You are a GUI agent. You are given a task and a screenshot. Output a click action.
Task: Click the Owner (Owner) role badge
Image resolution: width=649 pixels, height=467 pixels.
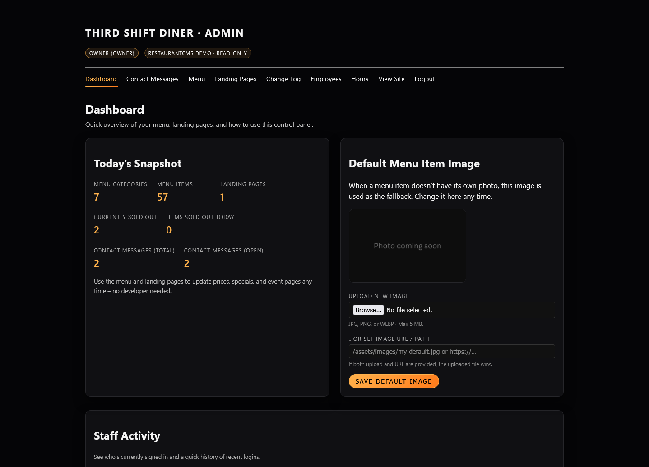point(111,53)
